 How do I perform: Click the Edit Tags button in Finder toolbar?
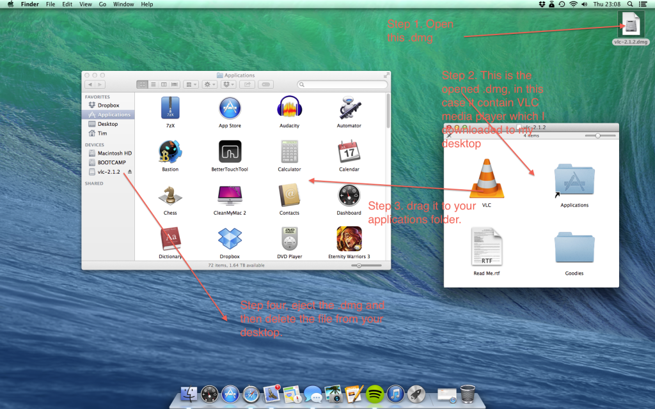click(x=265, y=84)
